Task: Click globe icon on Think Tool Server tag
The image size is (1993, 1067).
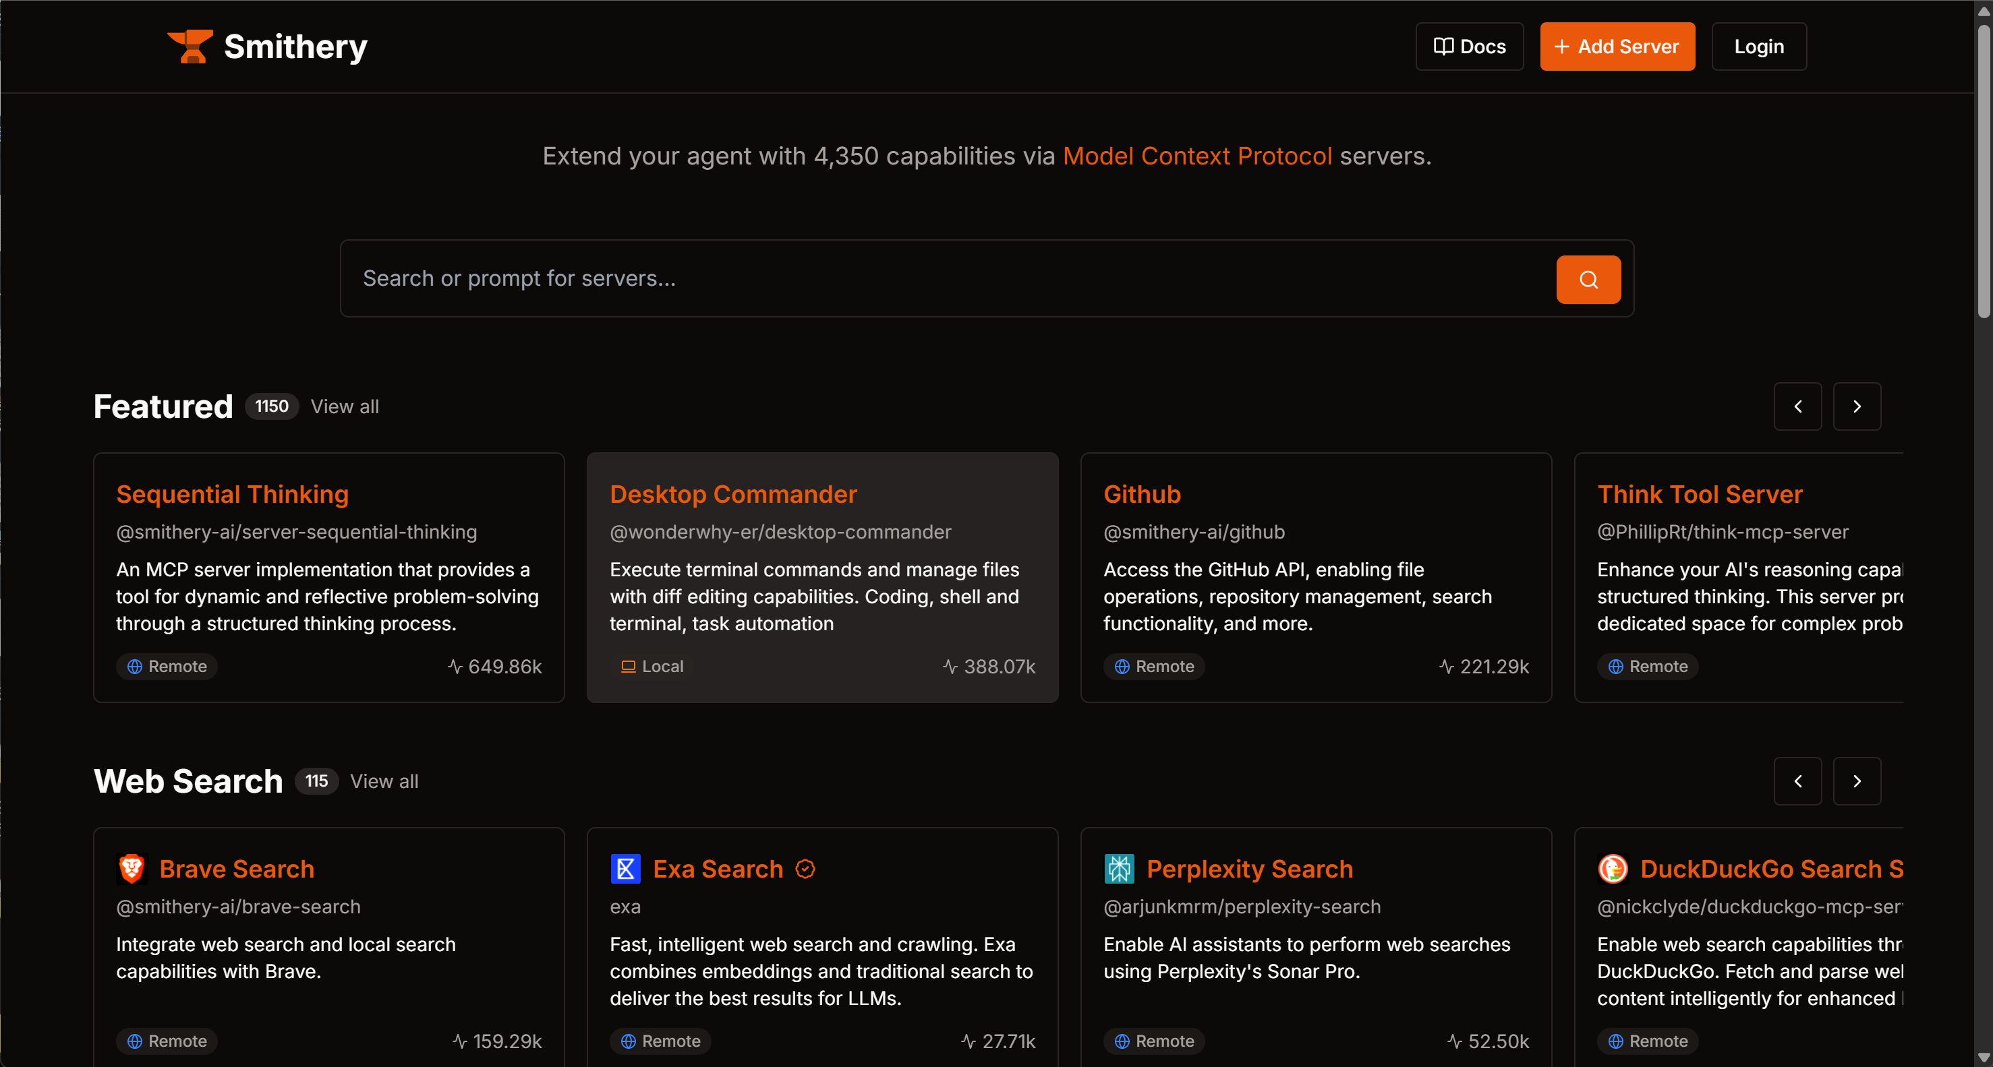Action: (1615, 667)
